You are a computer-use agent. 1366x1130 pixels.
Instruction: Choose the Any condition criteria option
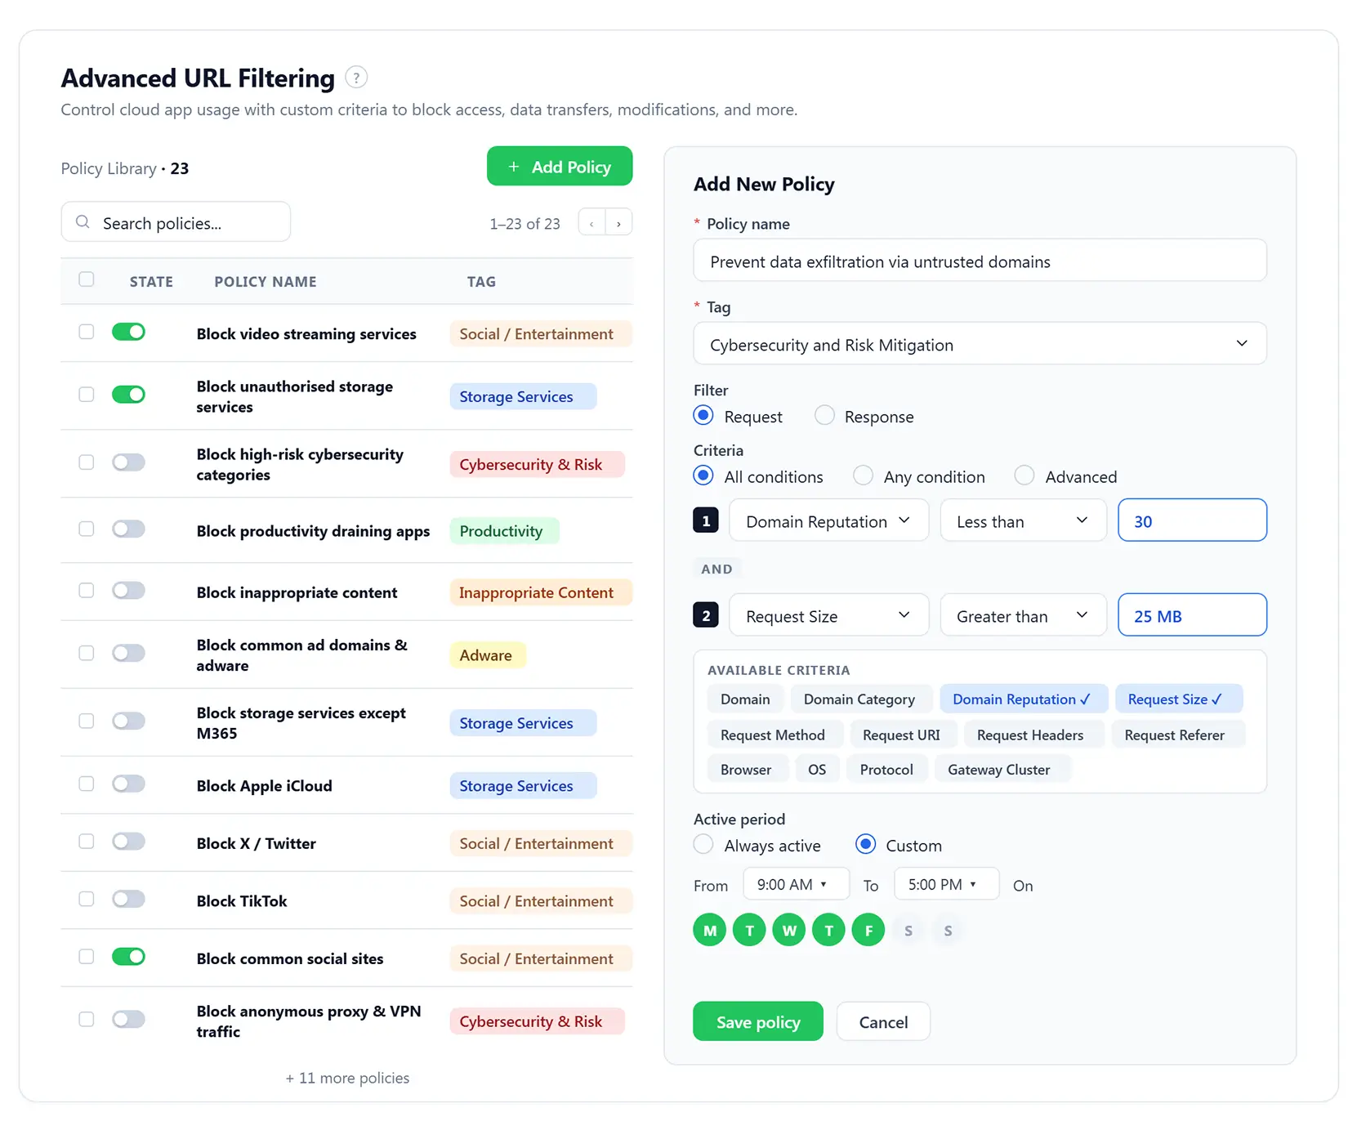pyautogui.click(x=864, y=476)
